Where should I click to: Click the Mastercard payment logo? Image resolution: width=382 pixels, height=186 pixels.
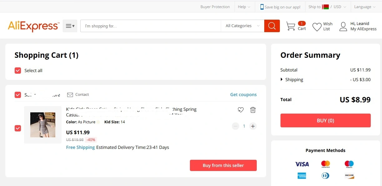coord(325,164)
